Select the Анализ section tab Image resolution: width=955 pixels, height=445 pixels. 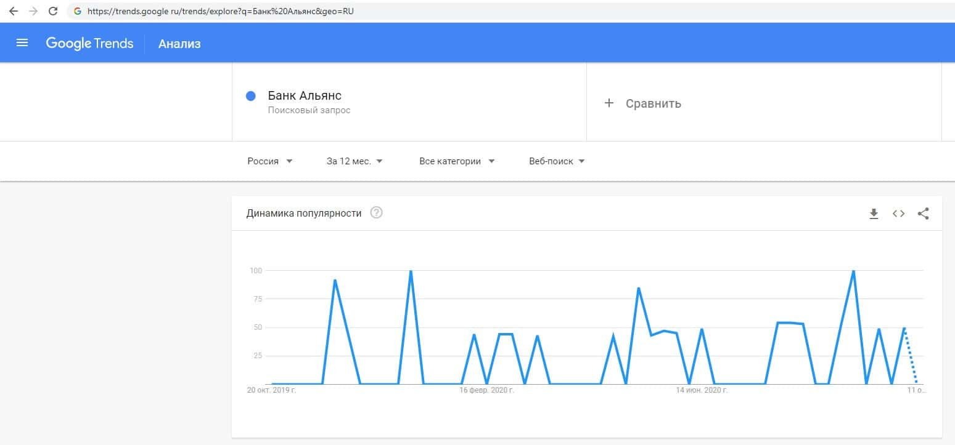(179, 44)
